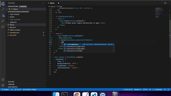Choose onBarCodeScanned autocomplete suggestion
This screenshot has width=171, height=96.
pos(89,45)
